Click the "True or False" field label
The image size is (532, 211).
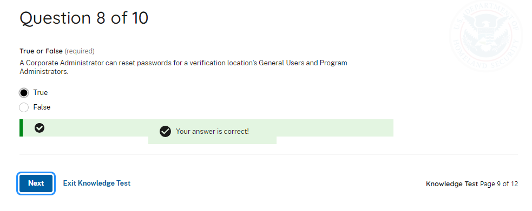point(41,51)
